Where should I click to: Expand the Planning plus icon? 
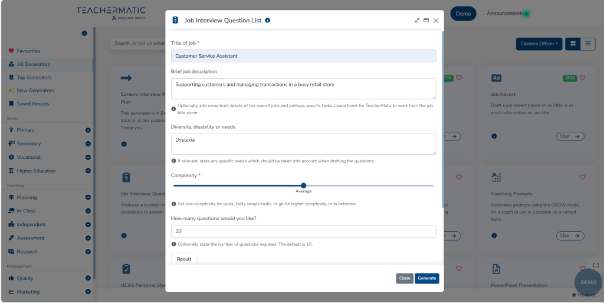[x=88, y=198]
